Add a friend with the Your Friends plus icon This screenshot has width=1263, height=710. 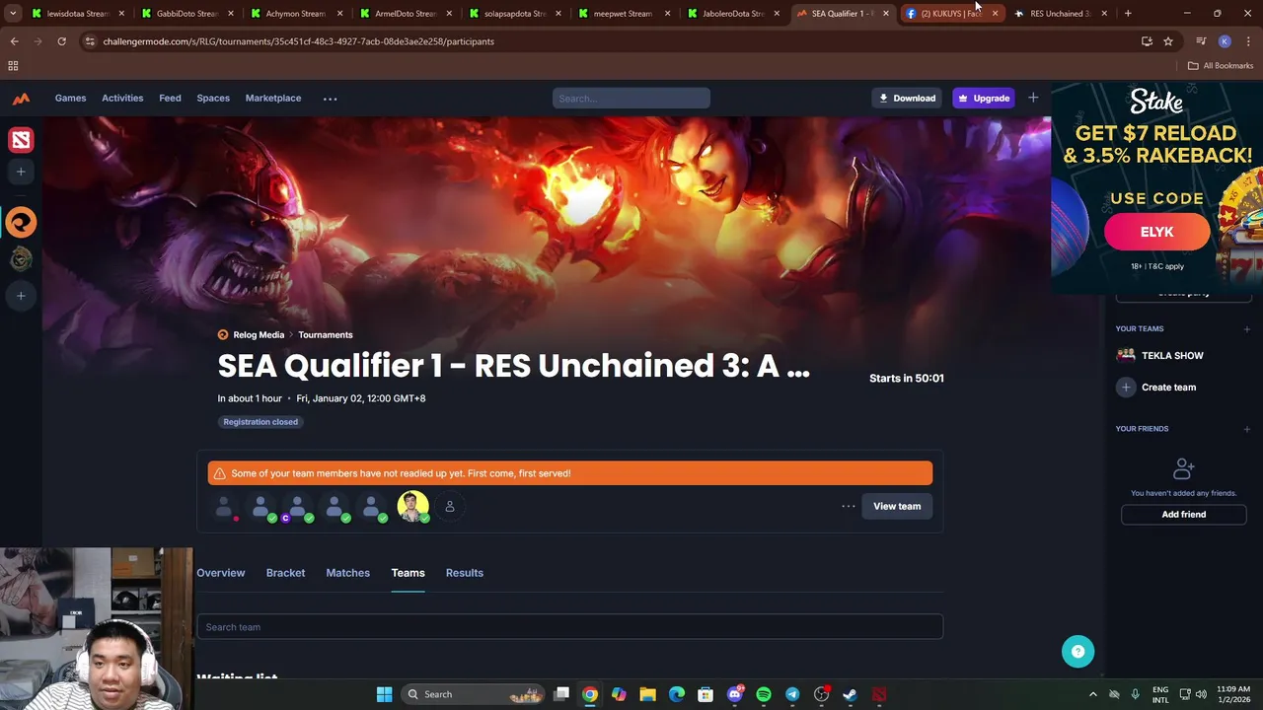pyautogui.click(x=1247, y=429)
